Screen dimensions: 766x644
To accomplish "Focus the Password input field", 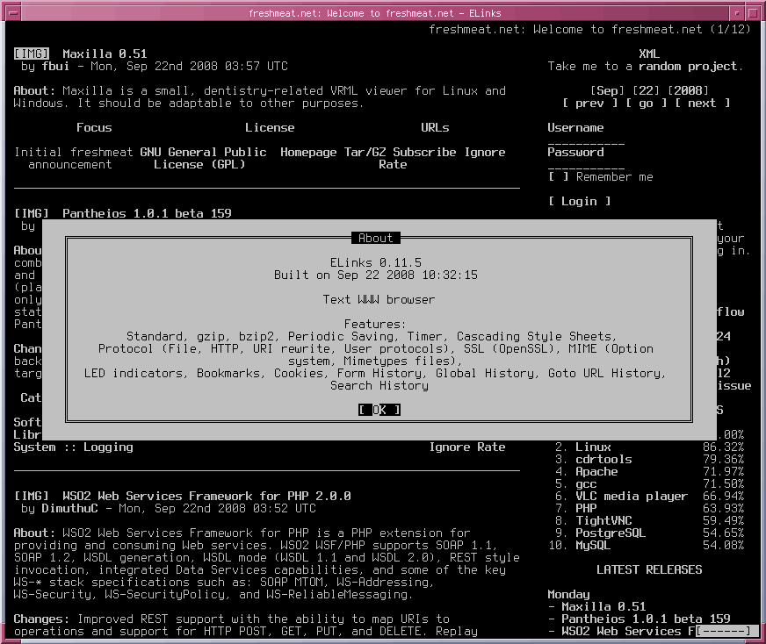I will (x=586, y=164).
